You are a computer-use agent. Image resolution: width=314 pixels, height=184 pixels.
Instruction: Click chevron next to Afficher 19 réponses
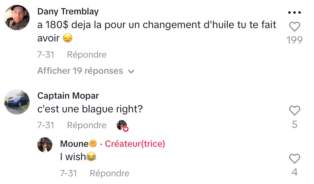click(131, 71)
